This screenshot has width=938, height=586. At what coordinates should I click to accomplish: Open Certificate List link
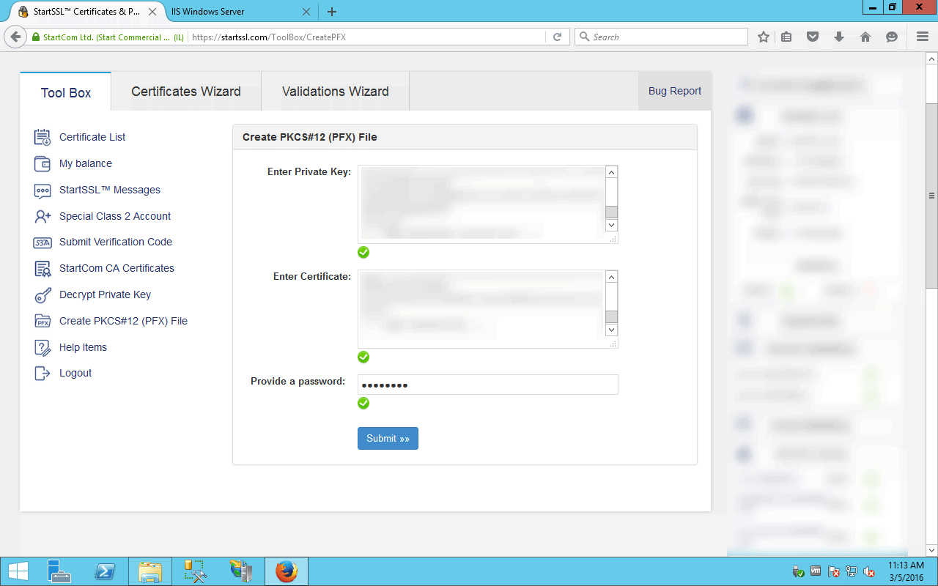tap(92, 137)
